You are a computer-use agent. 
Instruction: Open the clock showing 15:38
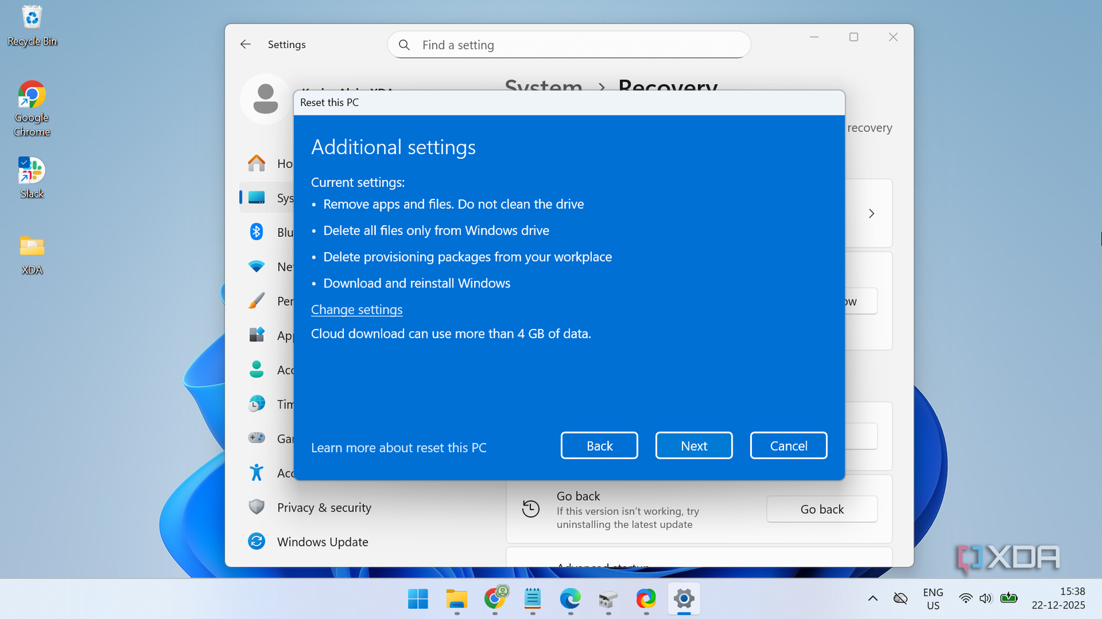[x=1059, y=598]
